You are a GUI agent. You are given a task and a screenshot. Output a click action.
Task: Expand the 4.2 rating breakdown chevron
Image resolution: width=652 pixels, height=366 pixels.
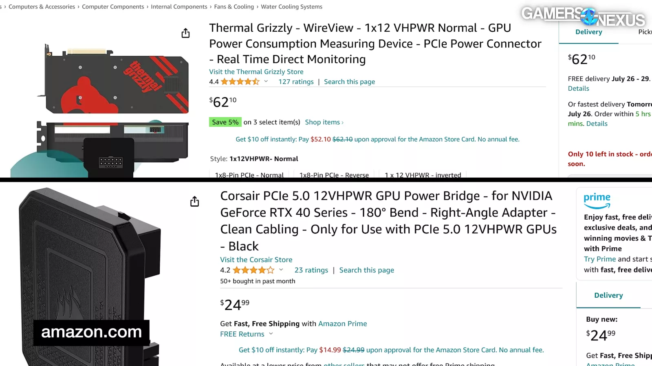coord(281,270)
